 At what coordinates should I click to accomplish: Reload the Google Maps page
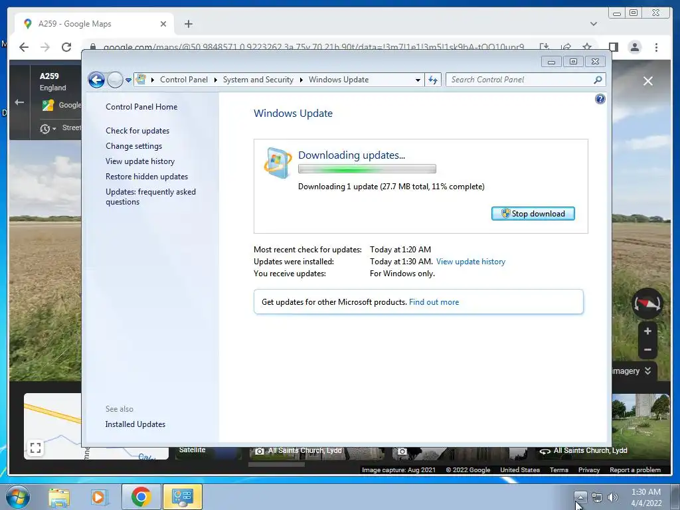(x=66, y=47)
